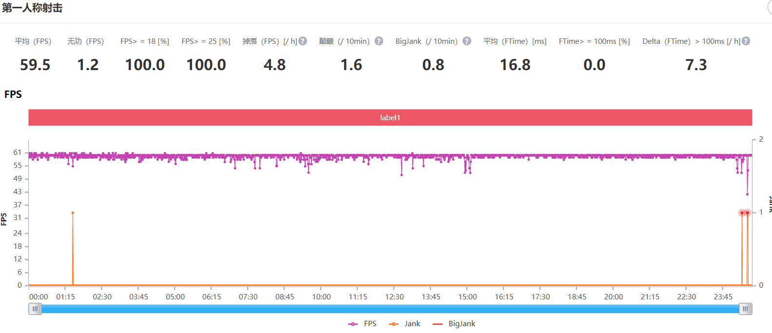Open the help tooltip icon for BigJank (/10min)
772x333 pixels.
point(467,41)
